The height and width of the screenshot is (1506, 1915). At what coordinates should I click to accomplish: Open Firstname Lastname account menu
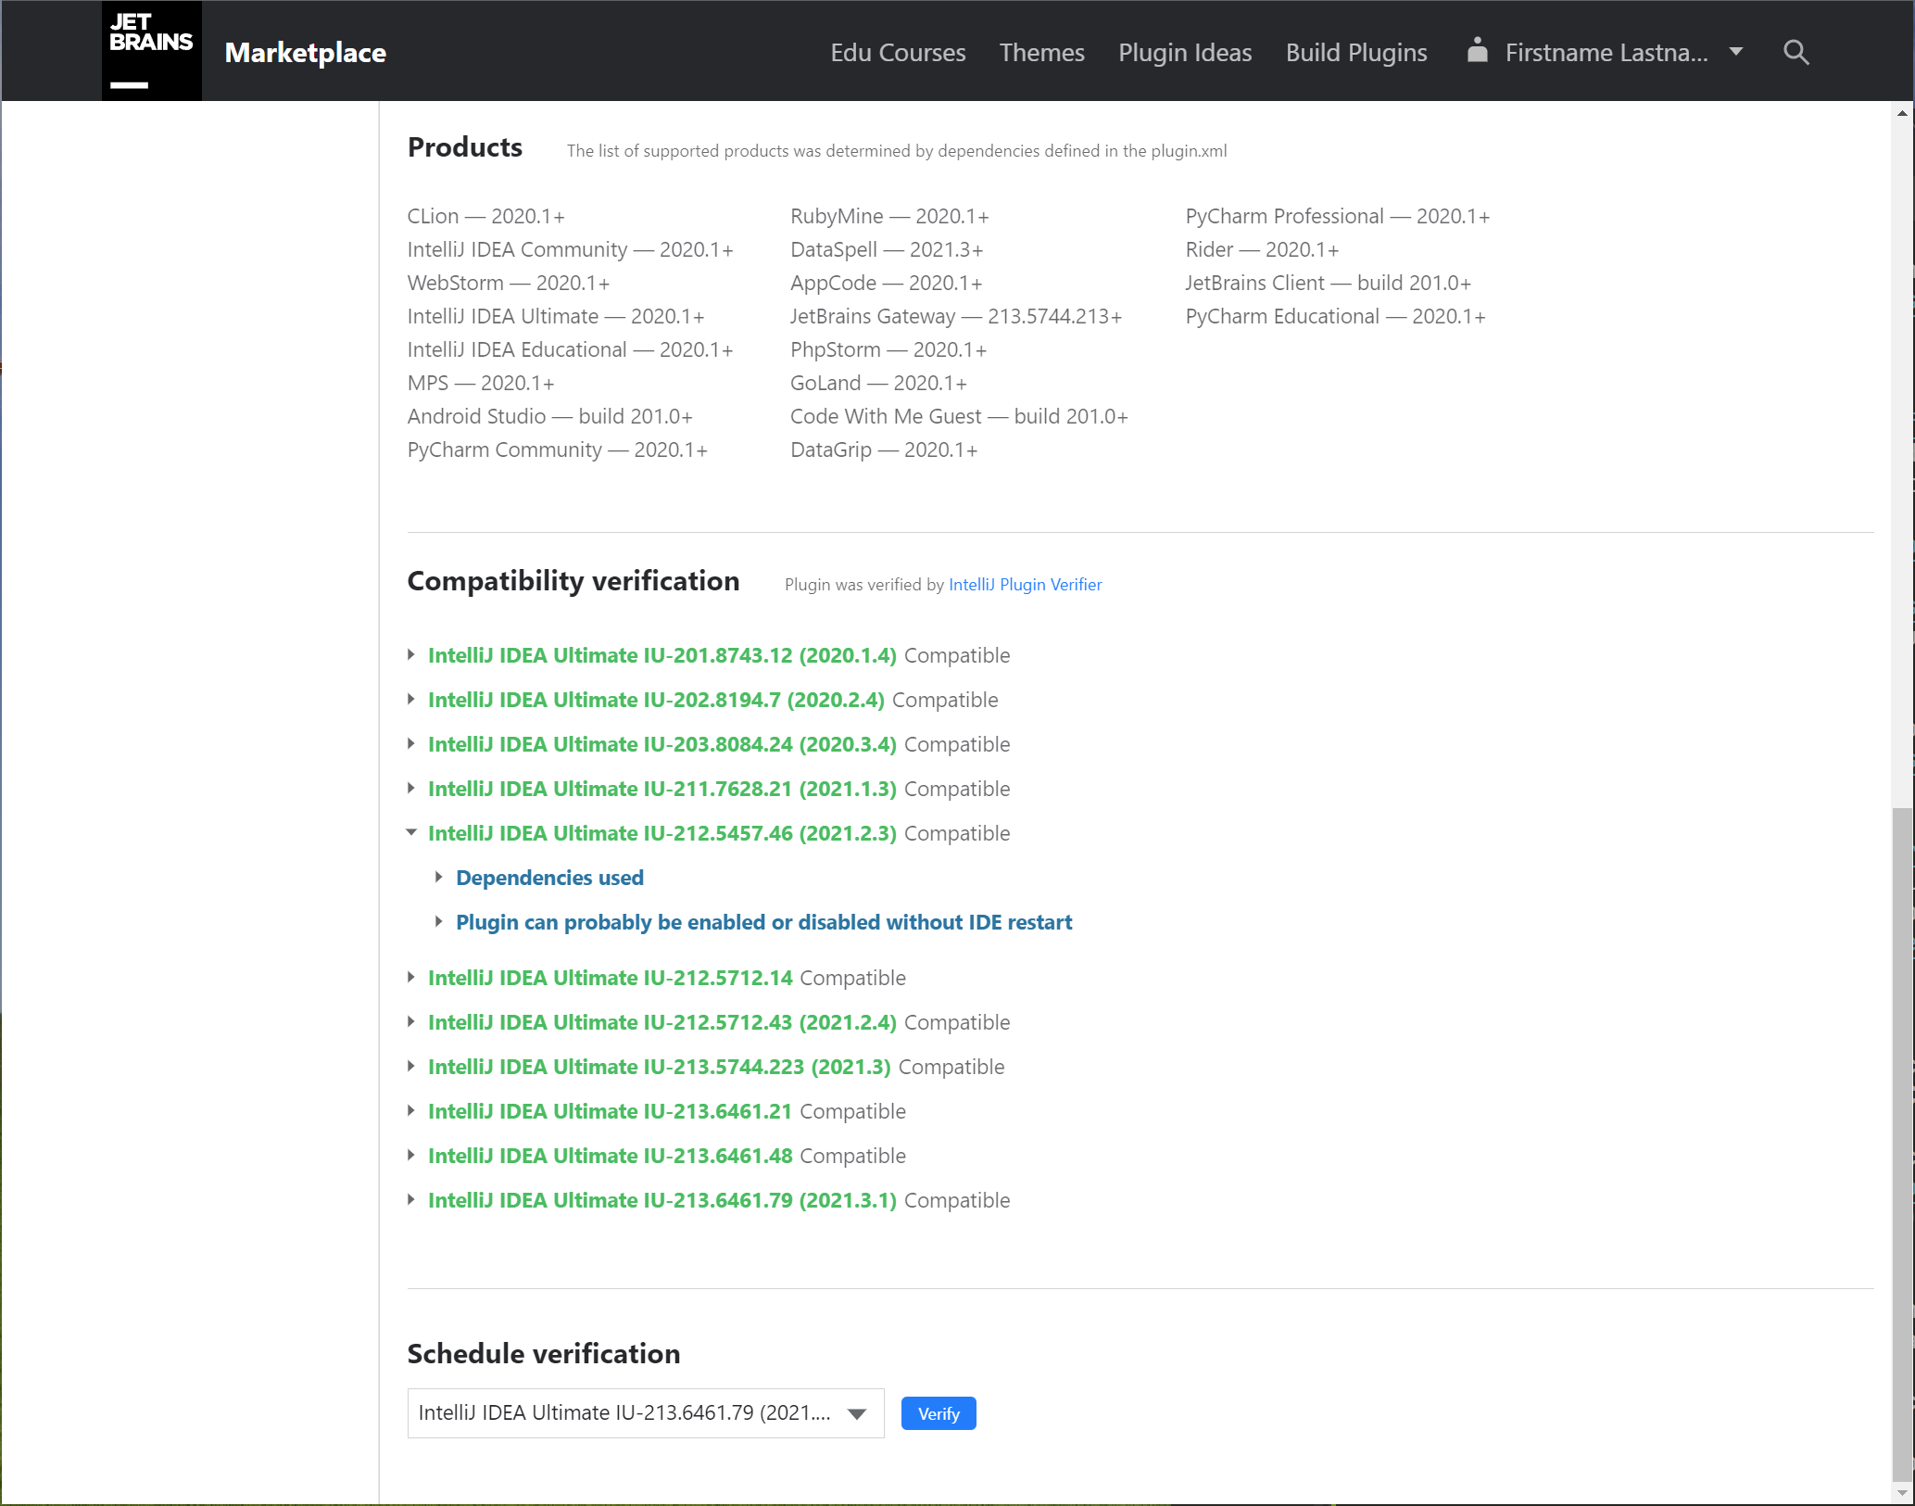pos(1606,52)
